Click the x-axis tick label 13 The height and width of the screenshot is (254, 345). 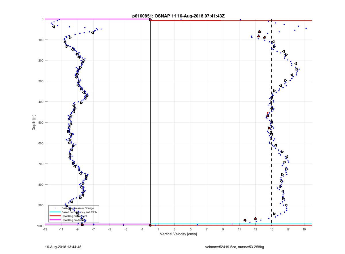[256, 230]
